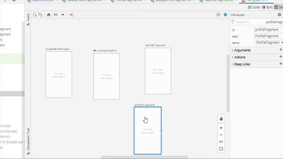Open the name ProfileFragment dropdown
Screen dimensions: 283x159
(269, 42)
